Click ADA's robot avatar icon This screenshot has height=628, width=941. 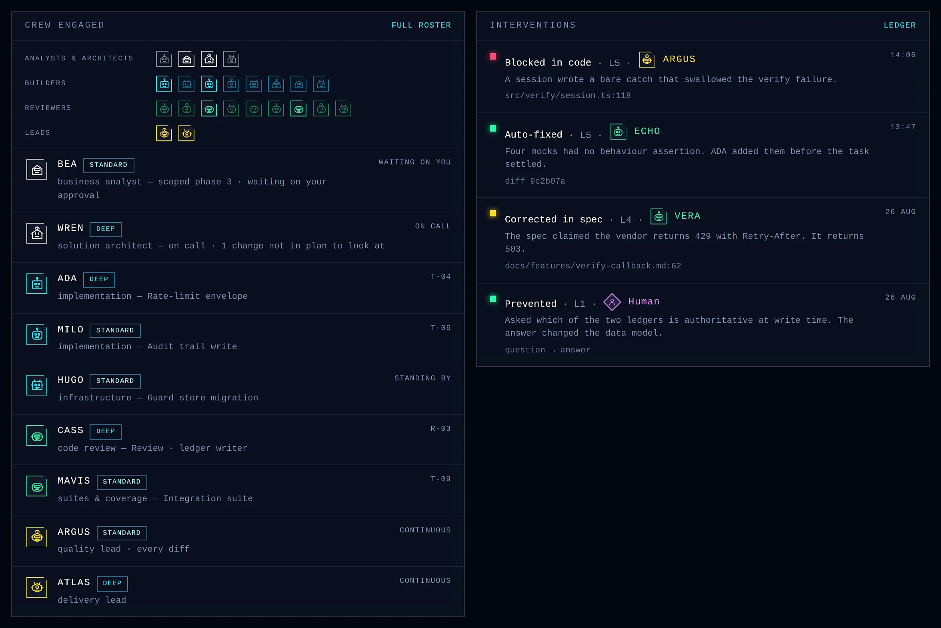tap(37, 284)
